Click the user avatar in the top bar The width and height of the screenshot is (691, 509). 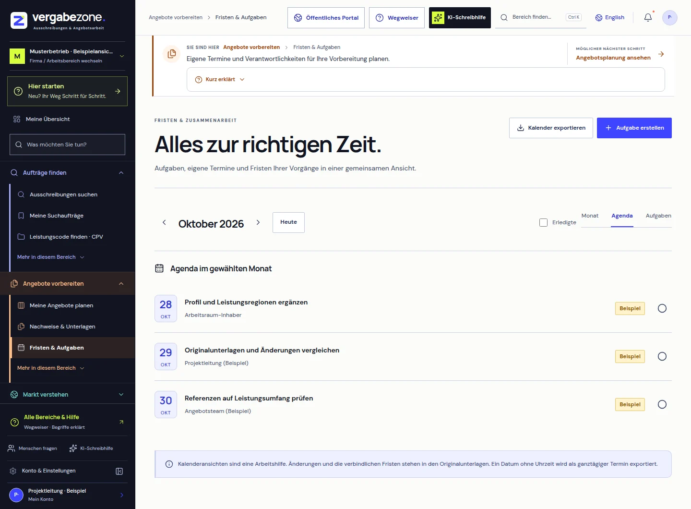coord(669,18)
